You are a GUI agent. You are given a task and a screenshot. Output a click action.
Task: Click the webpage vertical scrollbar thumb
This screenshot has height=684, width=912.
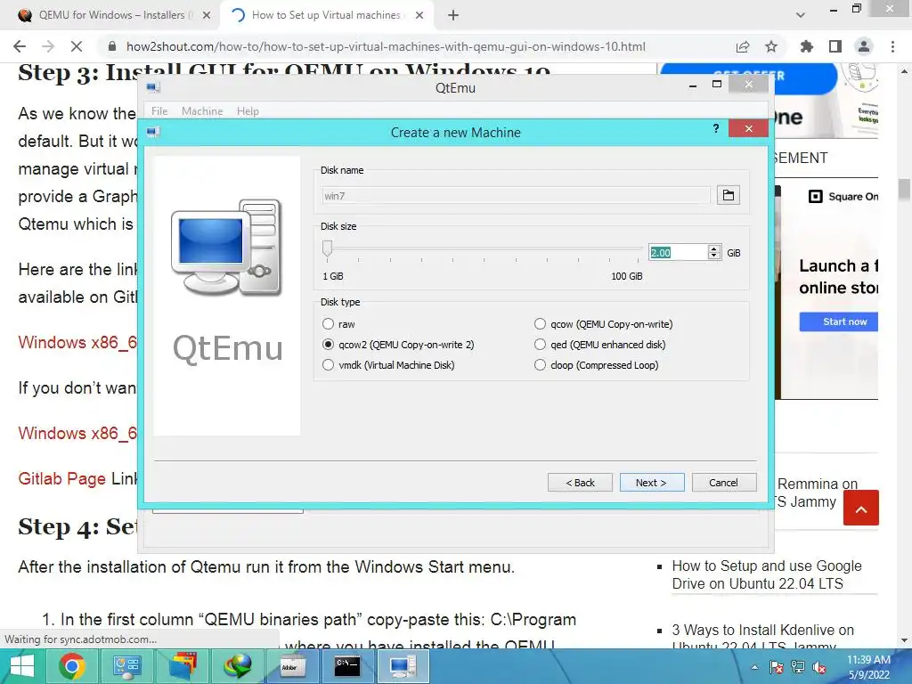[x=904, y=190]
